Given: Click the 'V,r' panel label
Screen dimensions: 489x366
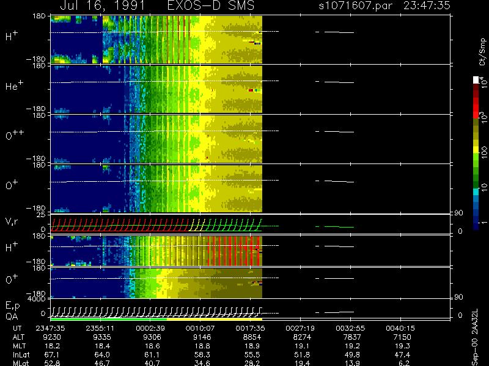Looking at the screenshot, I should 11,221.
